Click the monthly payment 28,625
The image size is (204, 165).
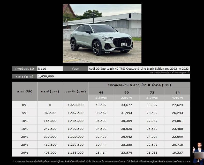tap(126, 129)
